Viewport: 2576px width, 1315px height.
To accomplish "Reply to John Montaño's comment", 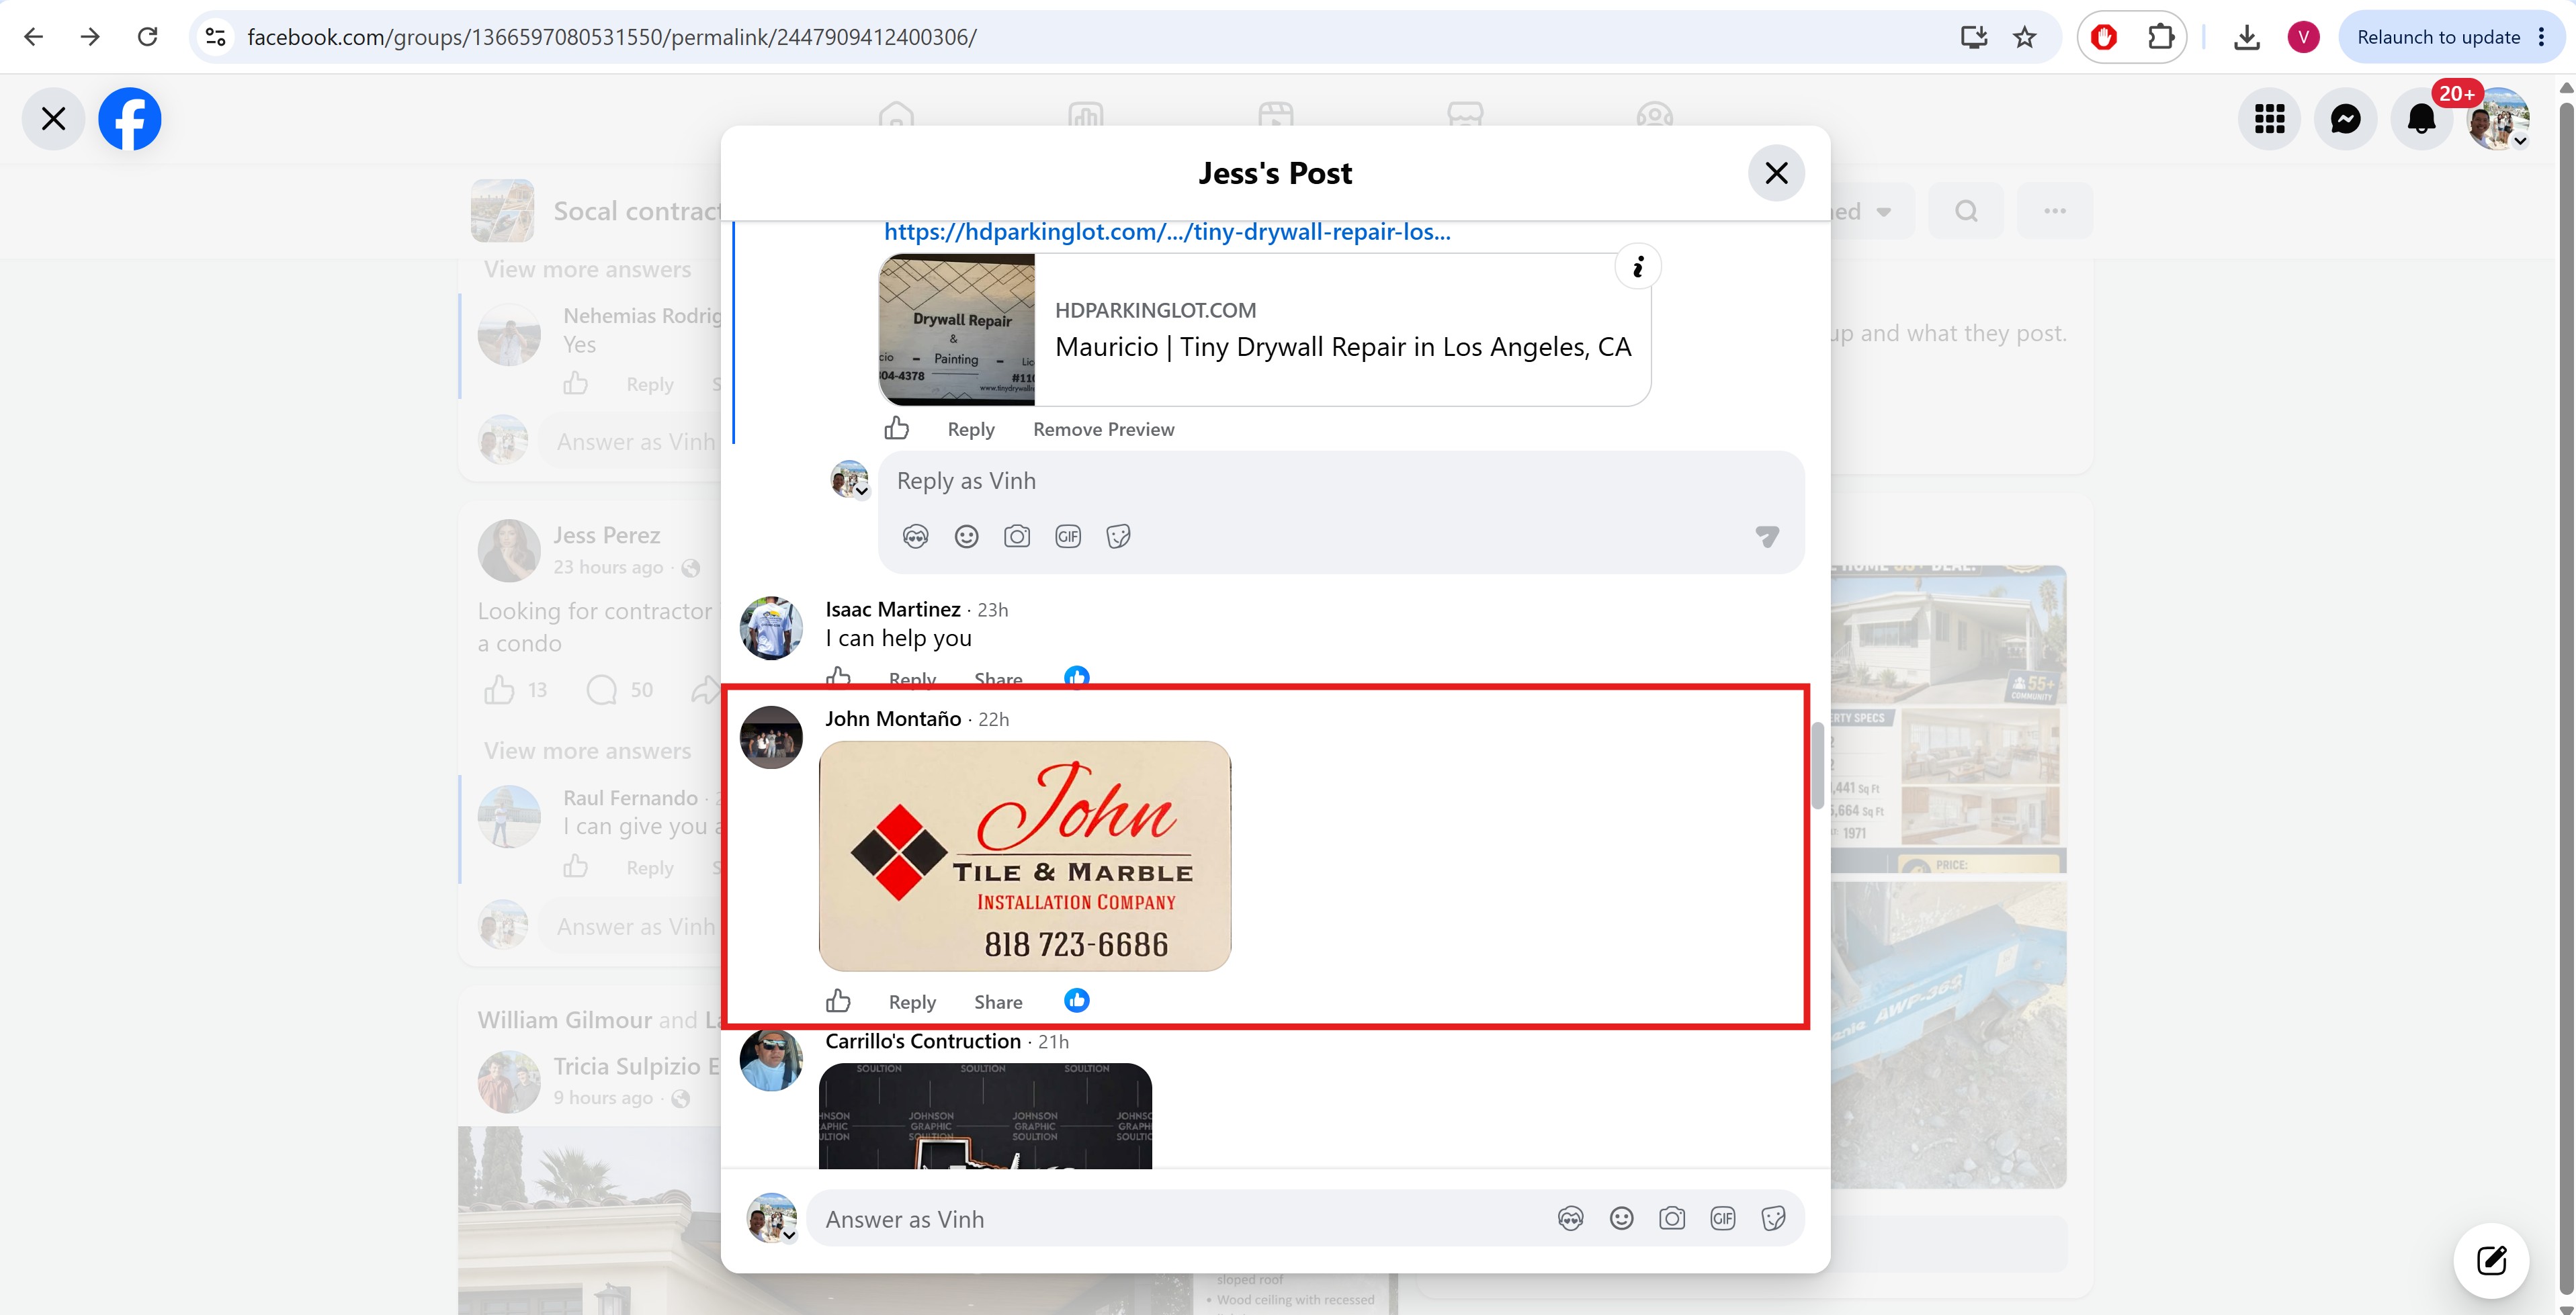I will coord(912,1002).
